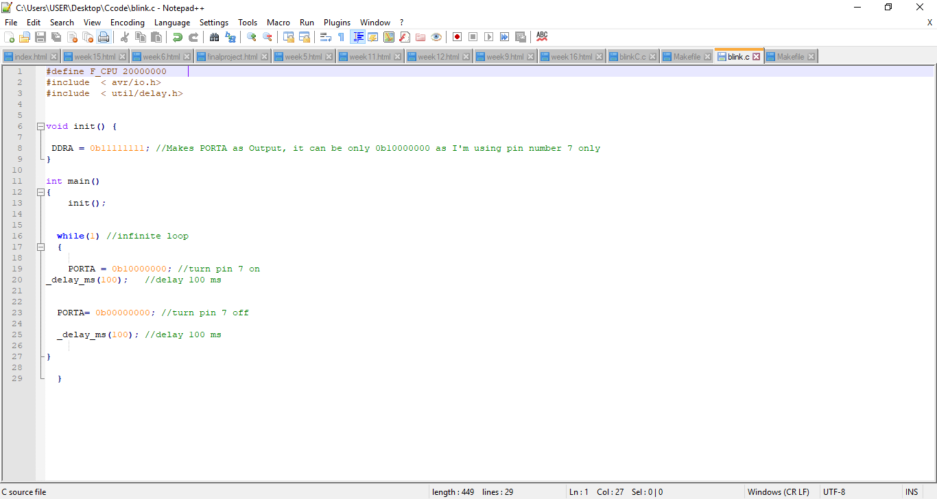Viewport: 937px width, 499px height.
Task: Switch to the blinkC.c tab
Action: (x=633, y=57)
